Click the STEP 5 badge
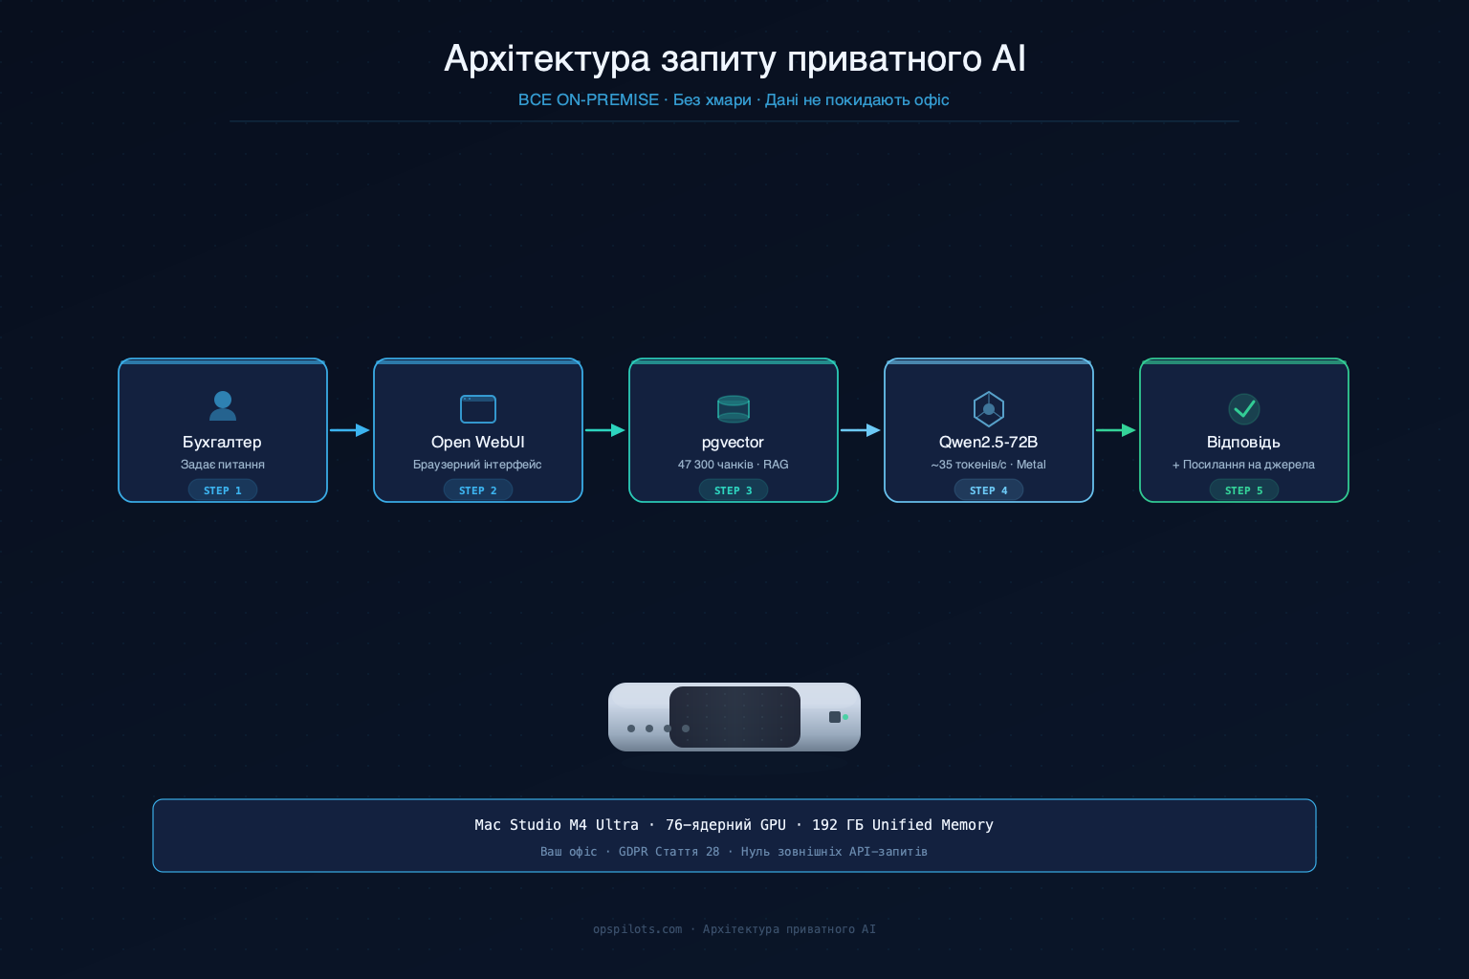Screen dimensions: 1469x979 [1244, 490]
